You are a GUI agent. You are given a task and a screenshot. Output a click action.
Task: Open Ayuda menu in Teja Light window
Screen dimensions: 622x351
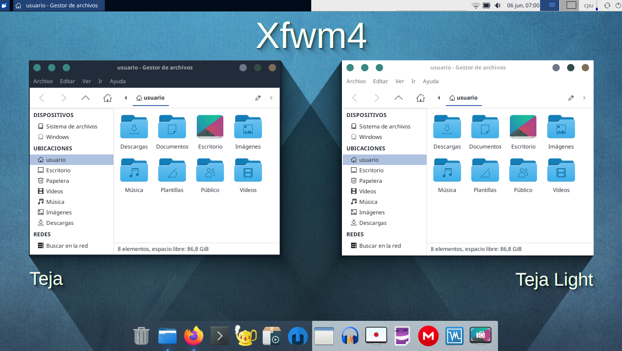click(x=431, y=81)
